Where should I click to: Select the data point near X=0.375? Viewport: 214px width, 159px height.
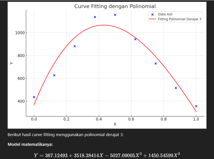[x=95, y=17]
